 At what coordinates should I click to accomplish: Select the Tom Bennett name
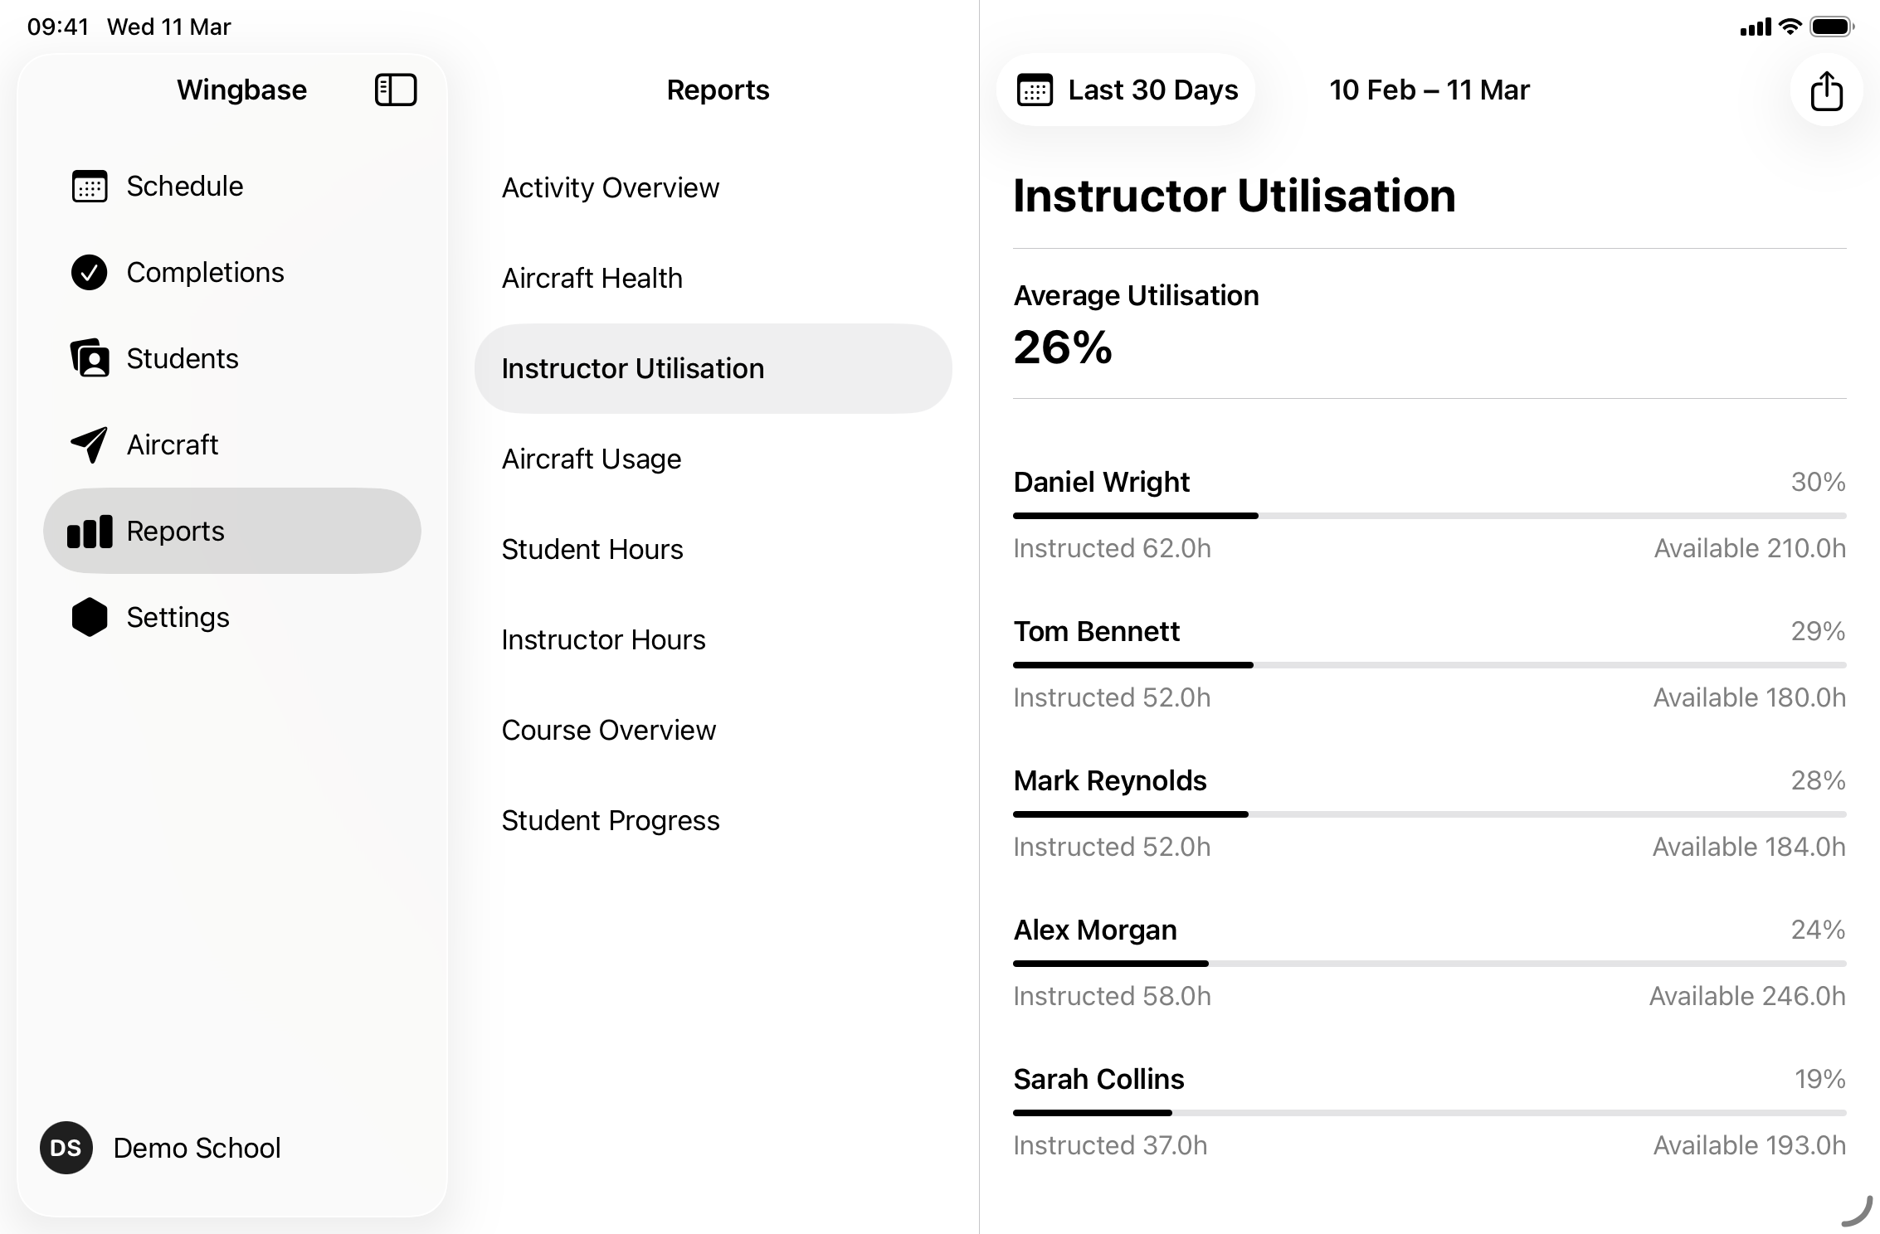click(1096, 632)
